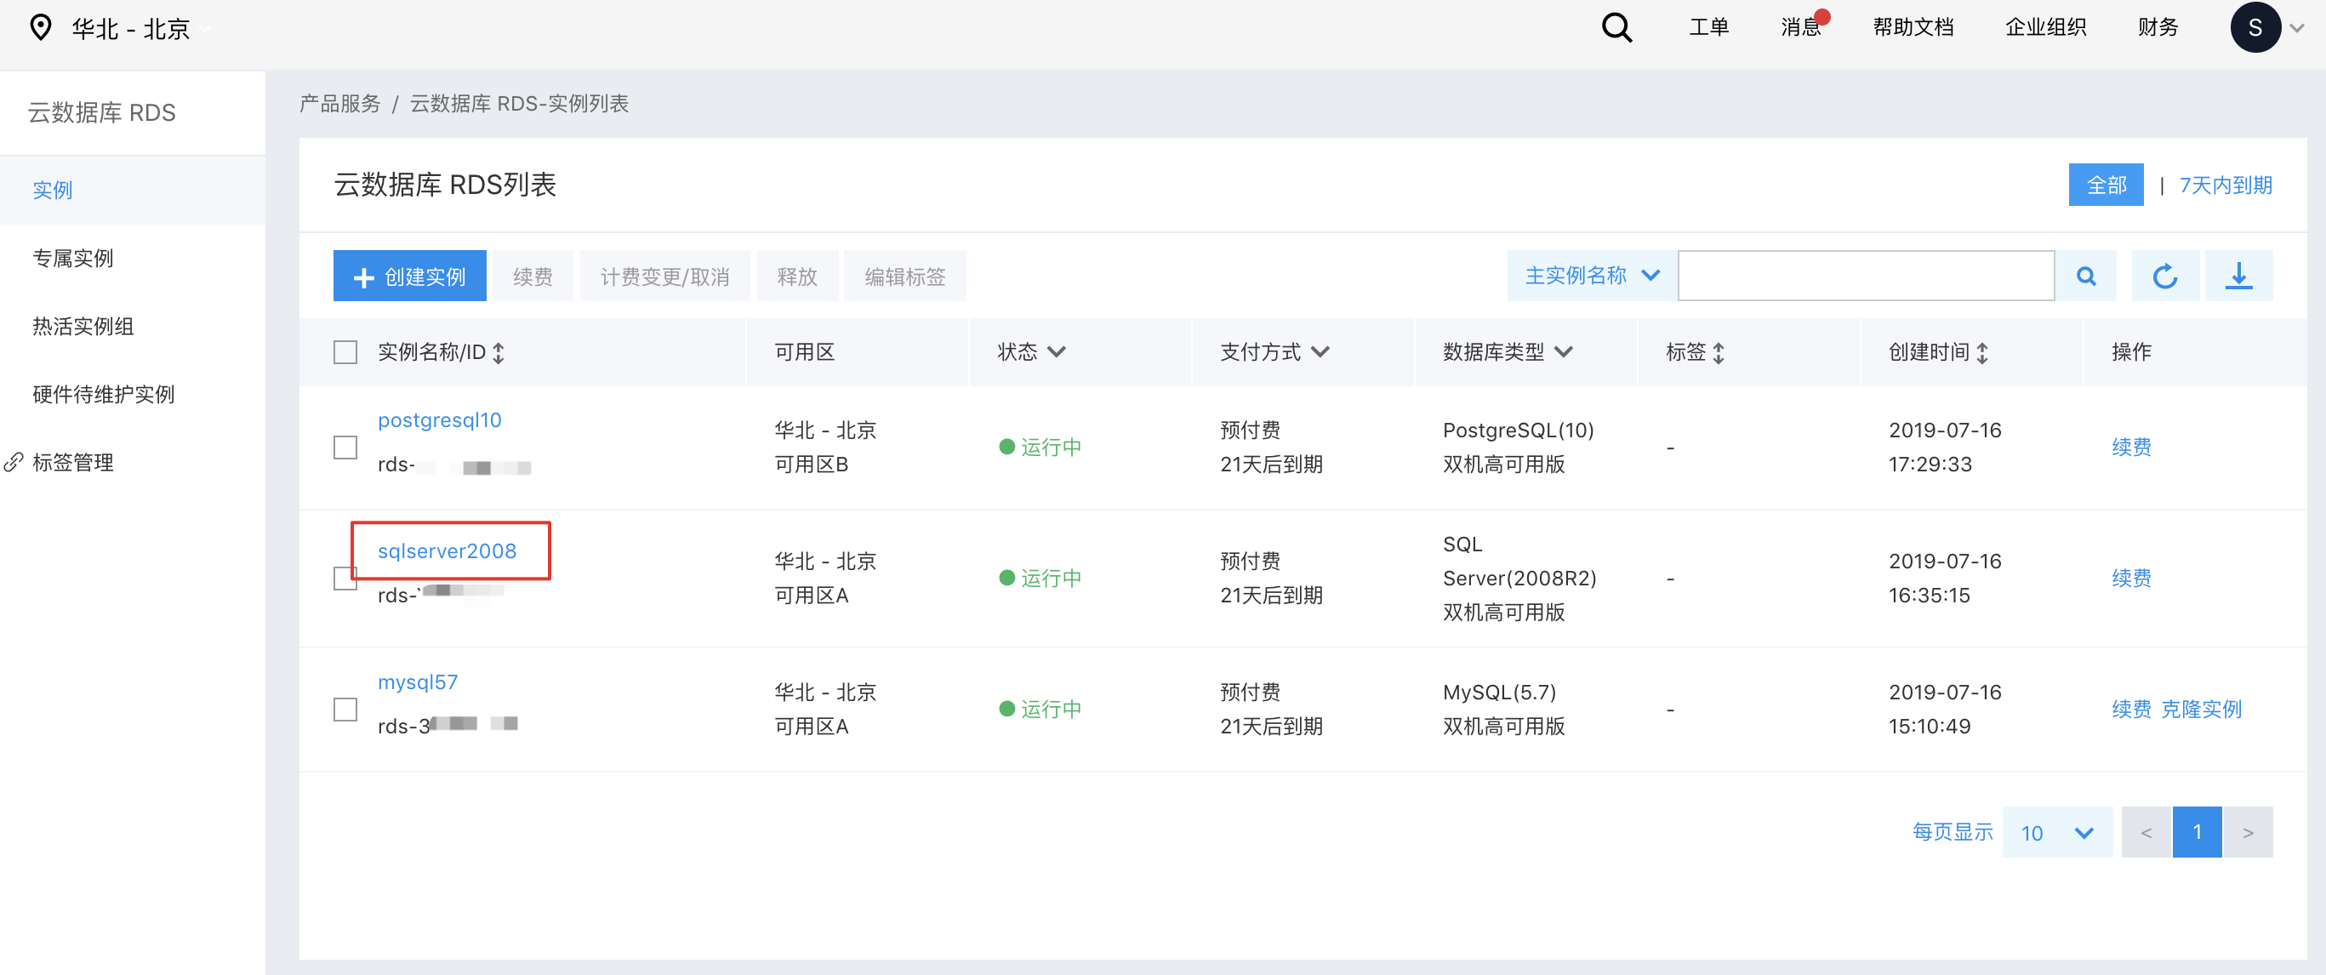Open the per-page count dropdown showing 10
The height and width of the screenshot is (975, 2326).
pyautogui.click(x=2057, y=832)
